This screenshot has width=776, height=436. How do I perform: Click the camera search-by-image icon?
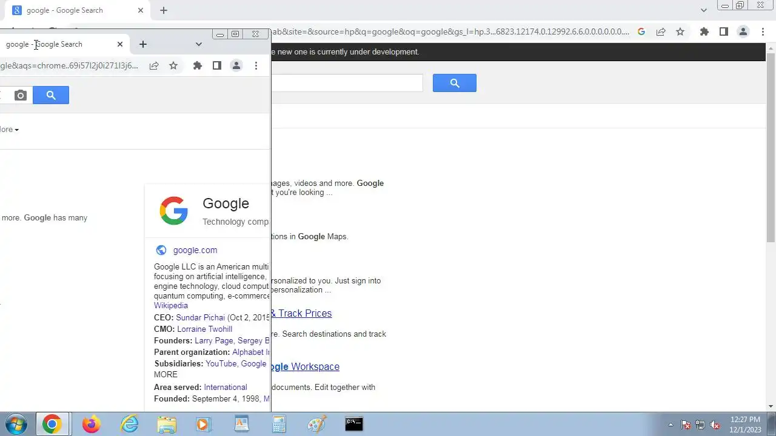[x=21, y=95]
